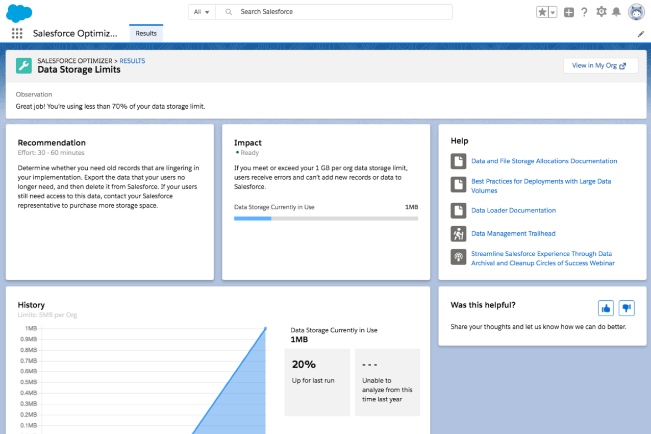Open the user profile avatar
651x434 pixels.
coord(636,12)
